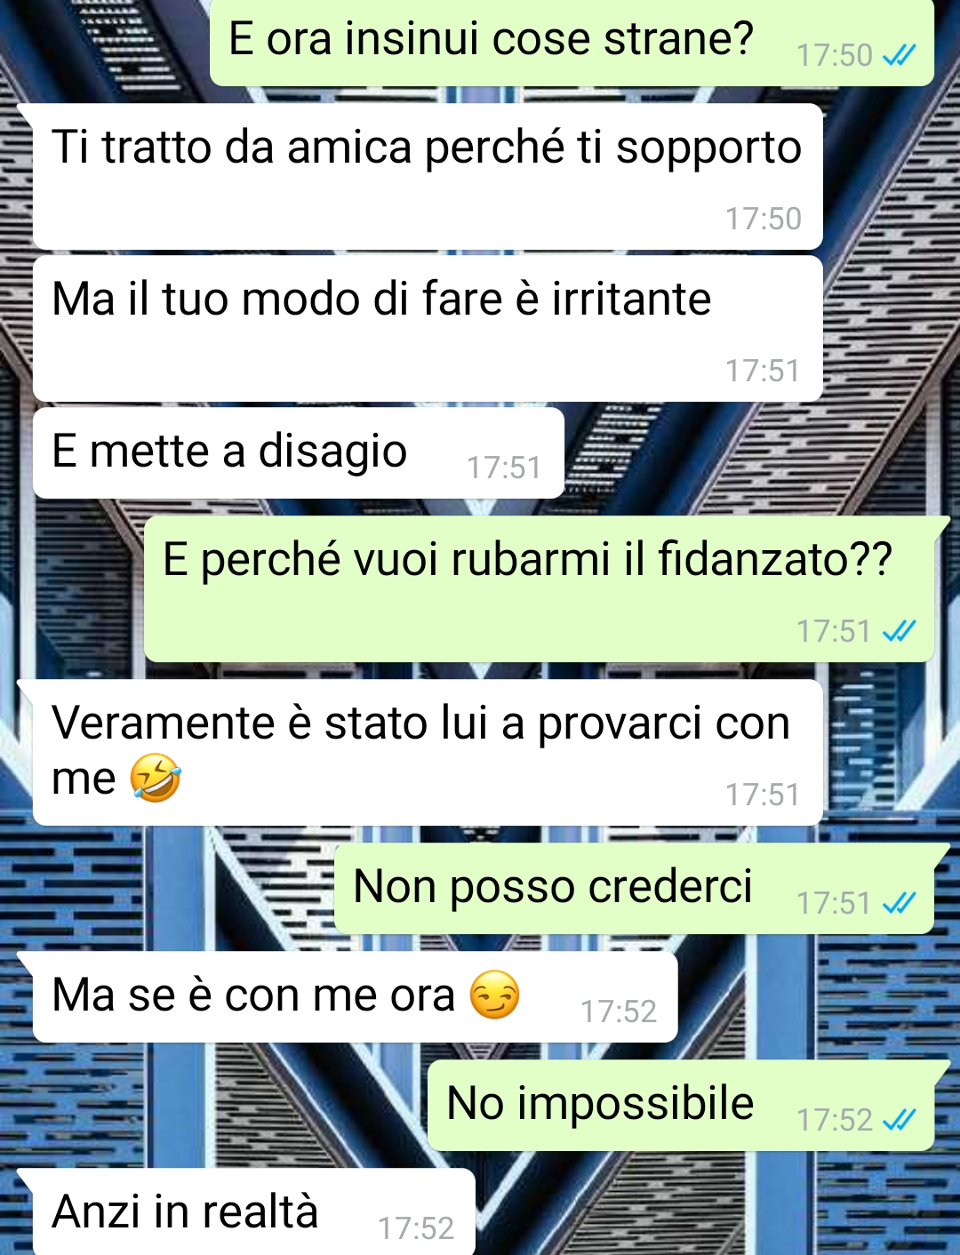Tap 17:51 timestamp on 'E mette a disagio'

pyautogui.click(x=504, y=468)
